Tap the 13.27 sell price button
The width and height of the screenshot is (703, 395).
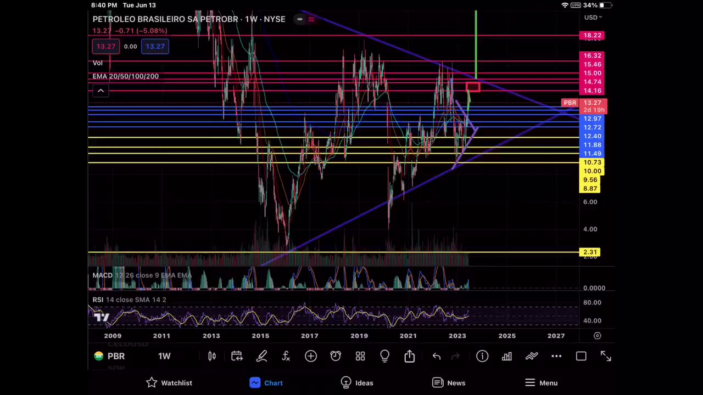click(x=106, y=47)
